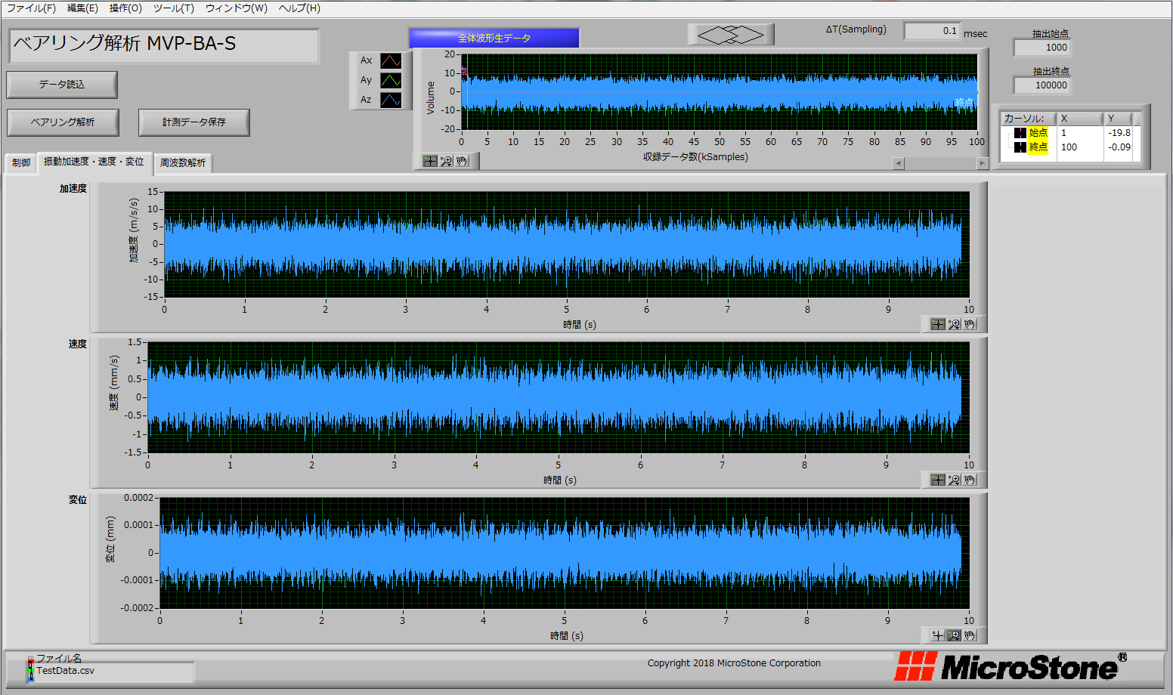Open the ファイル(F) menu
Viewport: 1173px width, 695px height.
click(31, 8)
